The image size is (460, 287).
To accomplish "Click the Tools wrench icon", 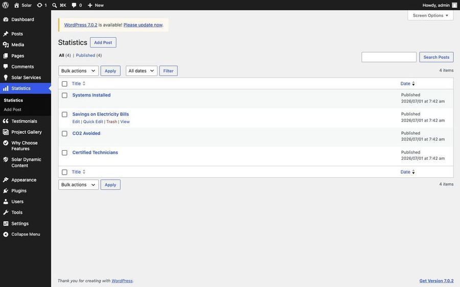I will (6, 212).
